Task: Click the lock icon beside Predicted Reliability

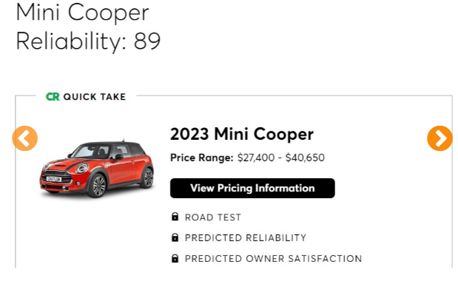Action: [175, 238]
